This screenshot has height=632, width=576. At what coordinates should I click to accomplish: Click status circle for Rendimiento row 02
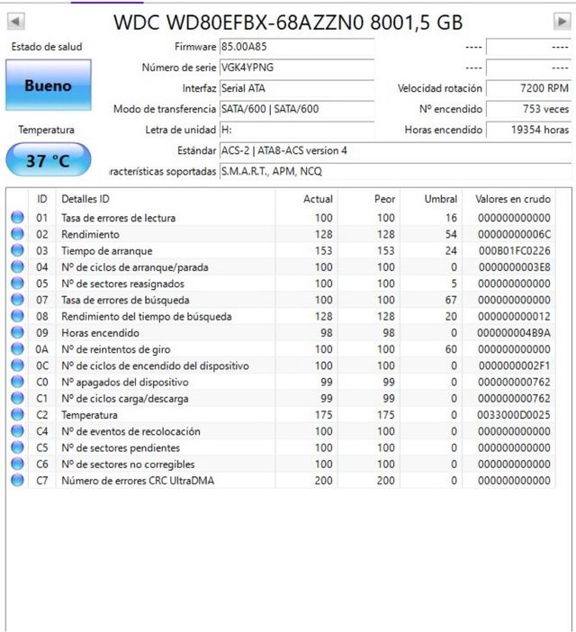(x=17, y=234)
